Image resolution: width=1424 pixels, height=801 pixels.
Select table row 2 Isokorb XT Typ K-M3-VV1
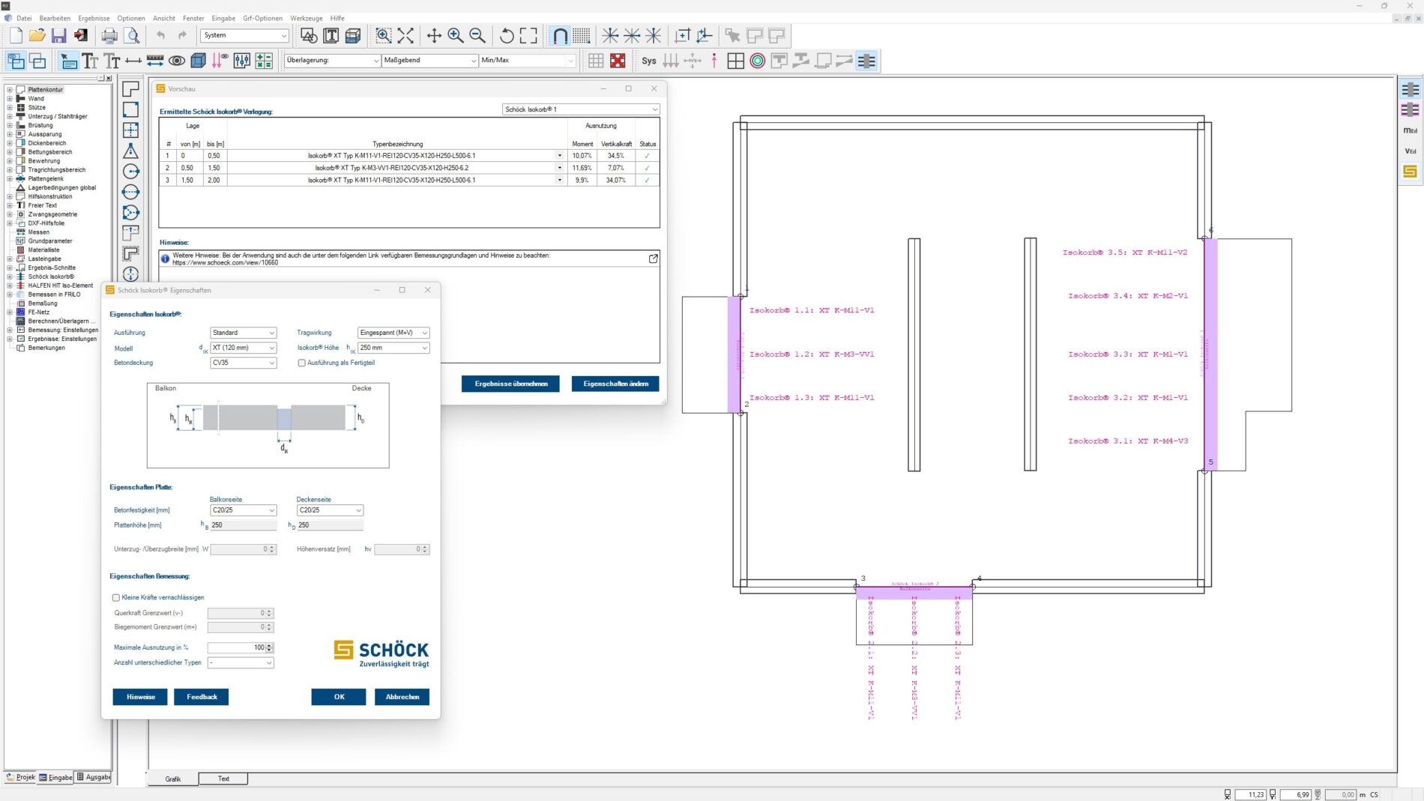click(409, 168)
